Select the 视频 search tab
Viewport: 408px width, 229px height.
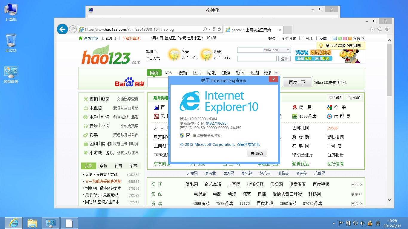pyautogui.click(x=183, y=73)
